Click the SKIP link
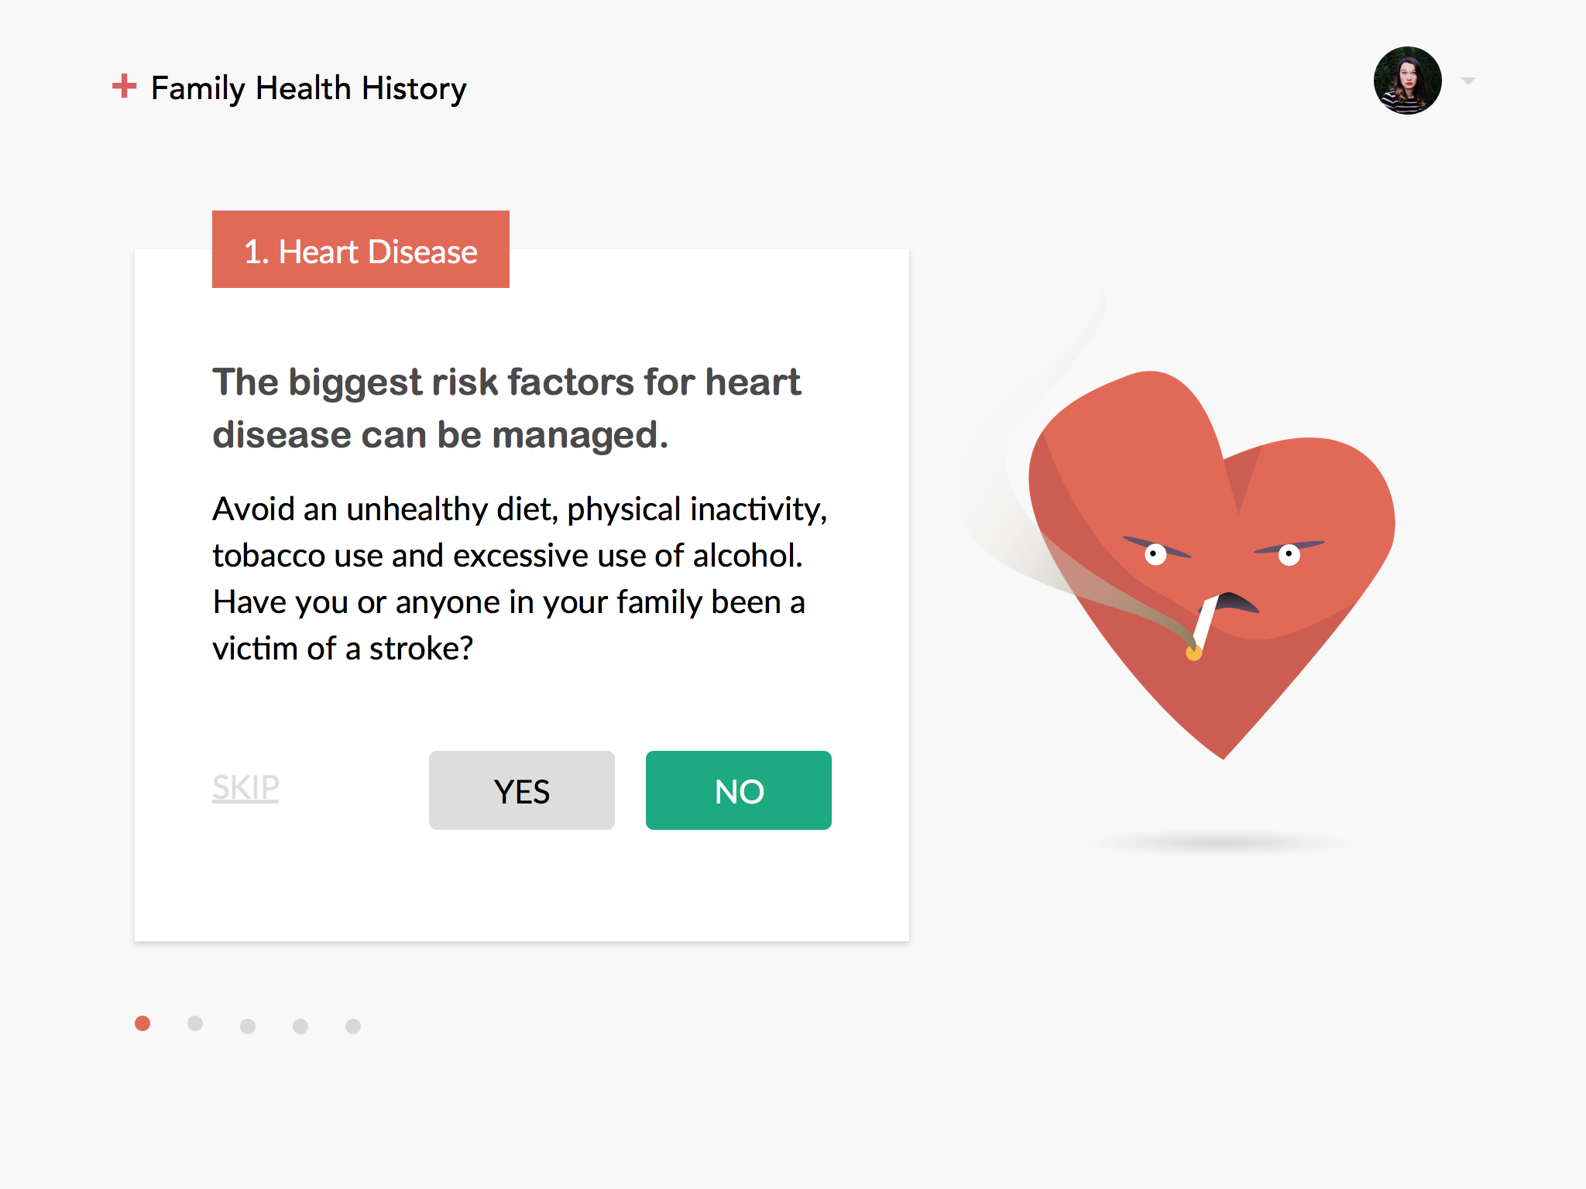 click(x=245, y=788)
